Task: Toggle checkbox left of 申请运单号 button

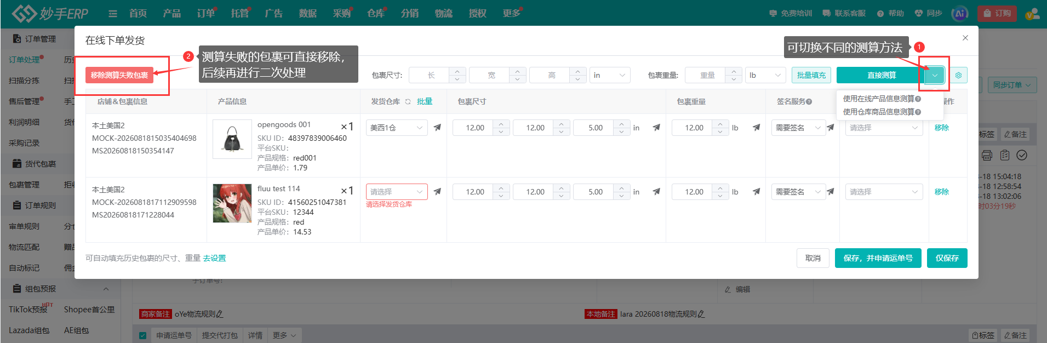Action: click(143, 335)
